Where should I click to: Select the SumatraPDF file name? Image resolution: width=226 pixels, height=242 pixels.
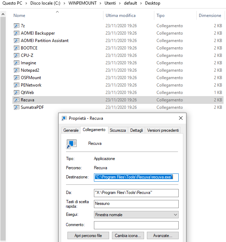coord(32,107)
